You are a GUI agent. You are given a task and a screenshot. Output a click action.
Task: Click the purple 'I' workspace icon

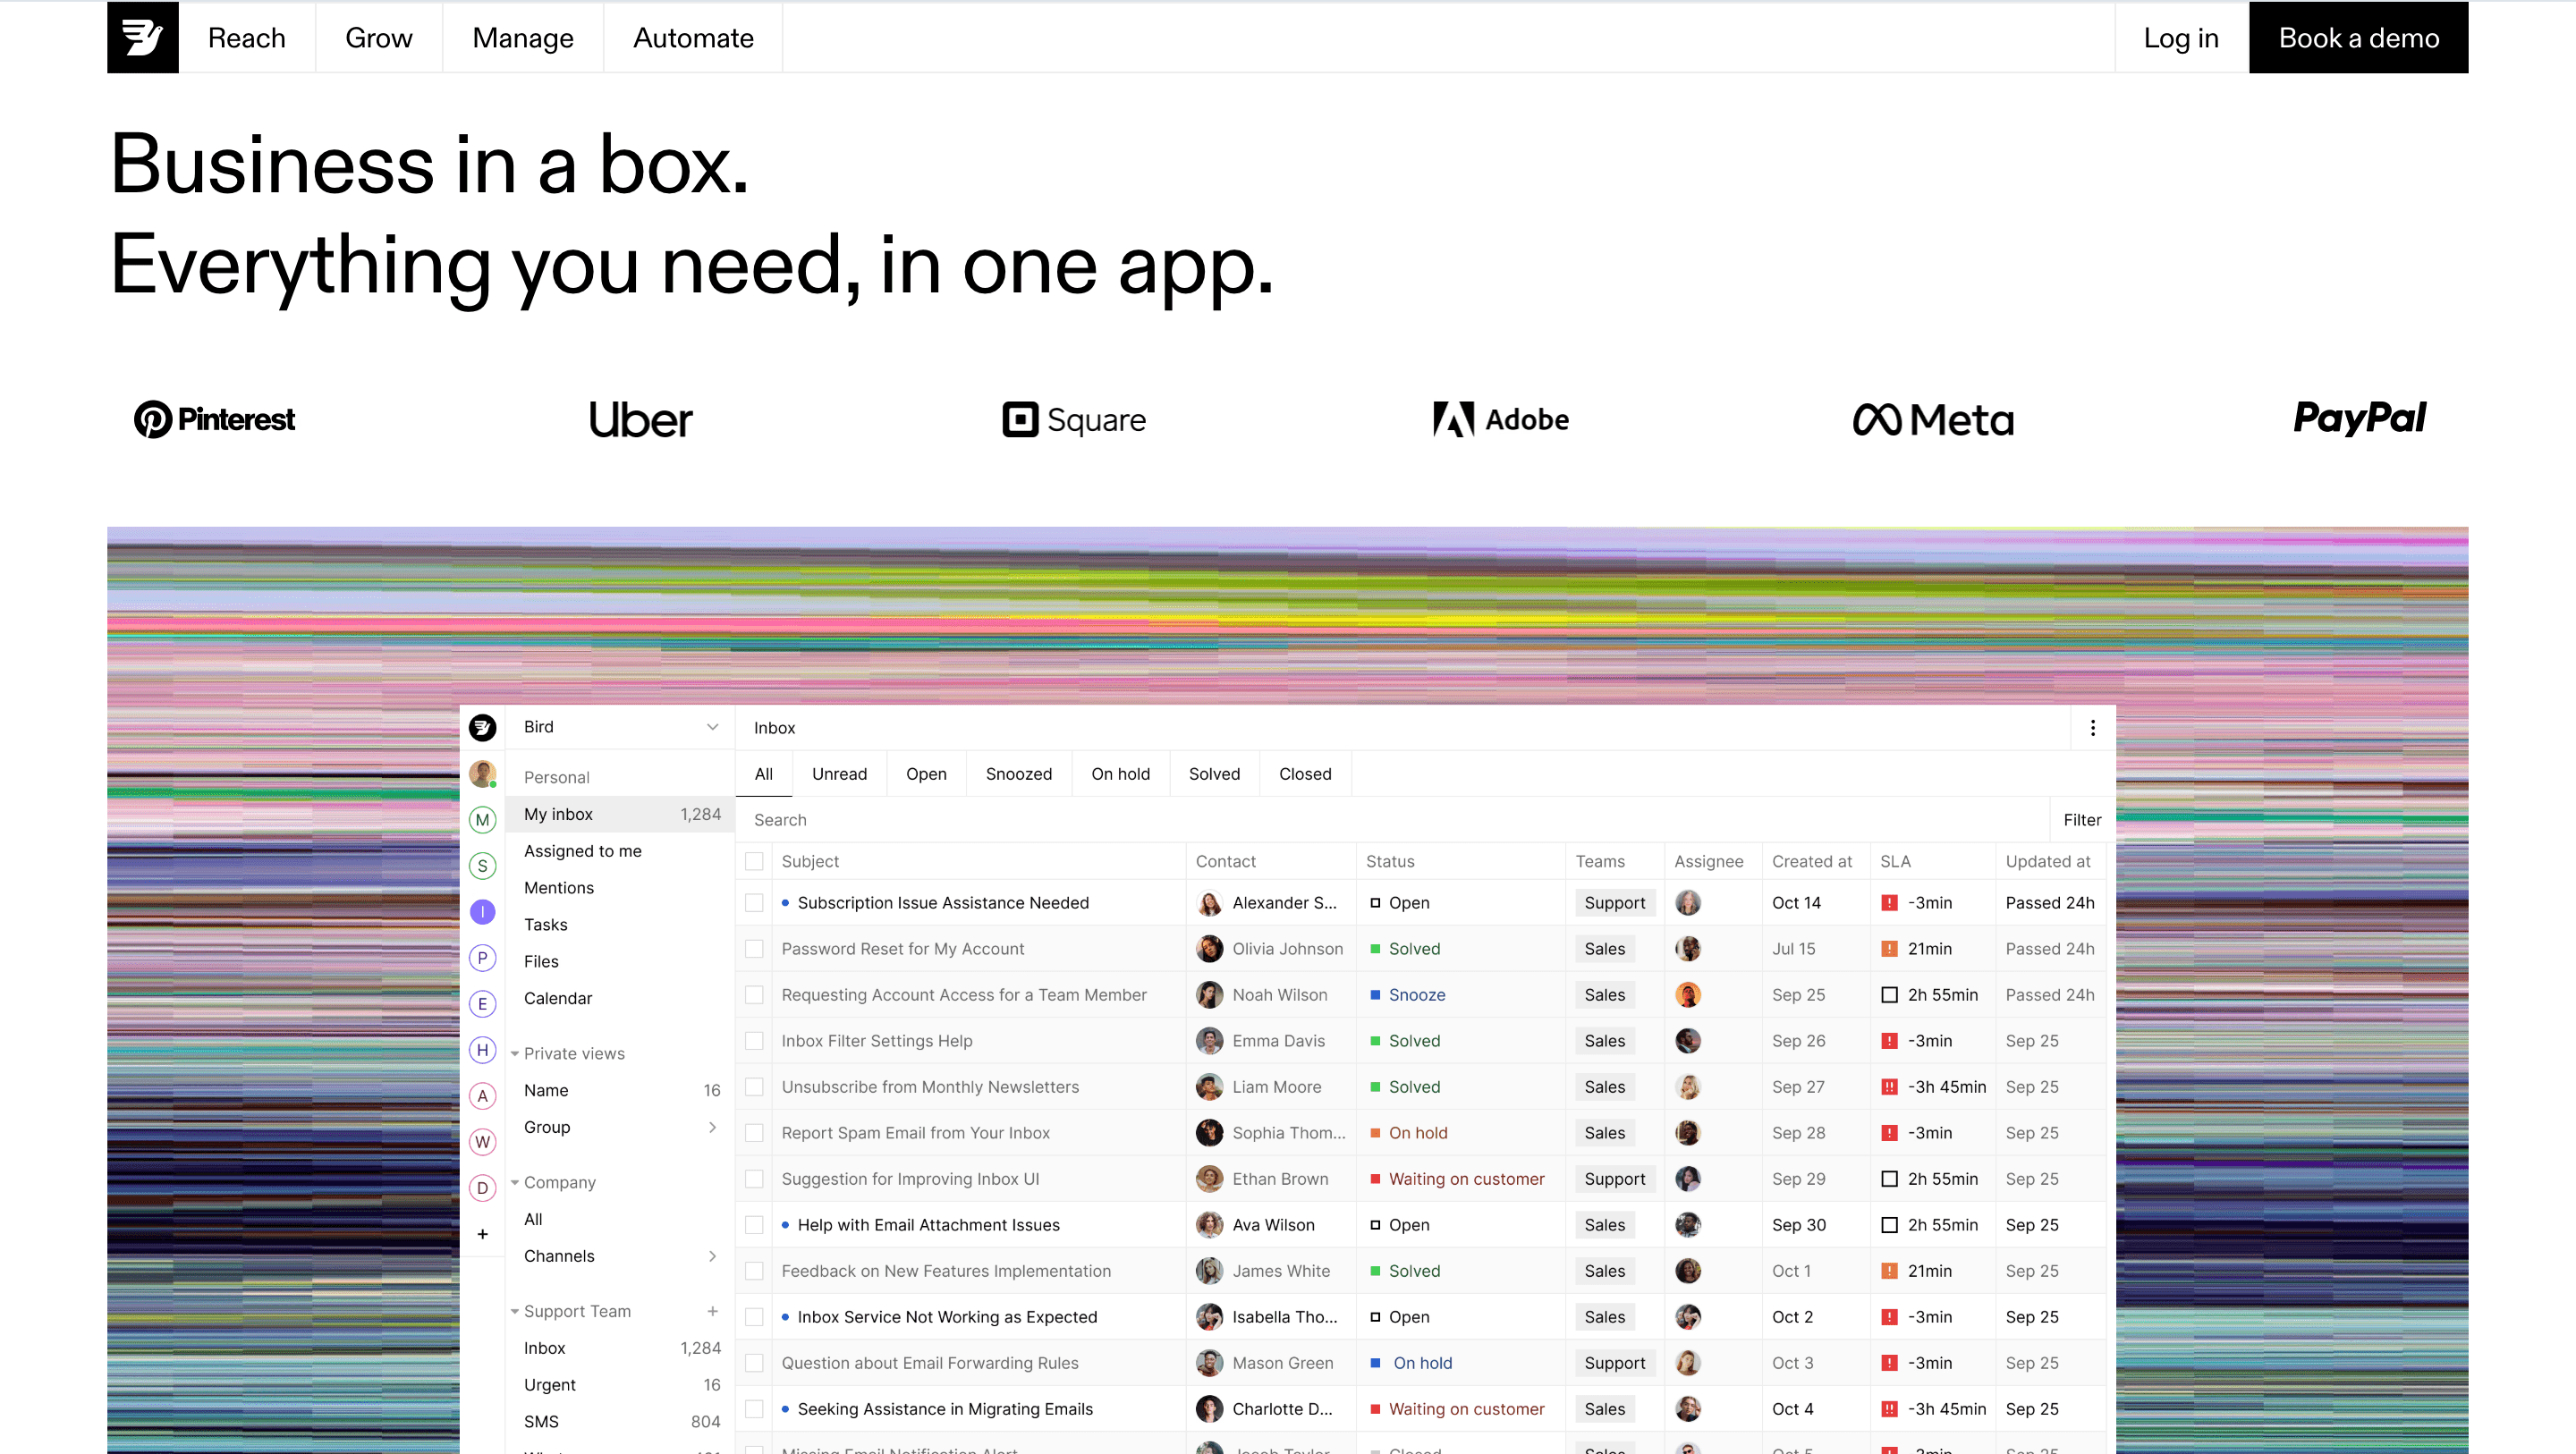(482, 912)
